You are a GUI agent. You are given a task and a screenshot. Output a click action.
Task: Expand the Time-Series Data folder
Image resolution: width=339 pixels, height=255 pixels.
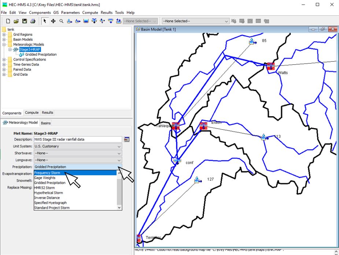[x=4, y=64]
